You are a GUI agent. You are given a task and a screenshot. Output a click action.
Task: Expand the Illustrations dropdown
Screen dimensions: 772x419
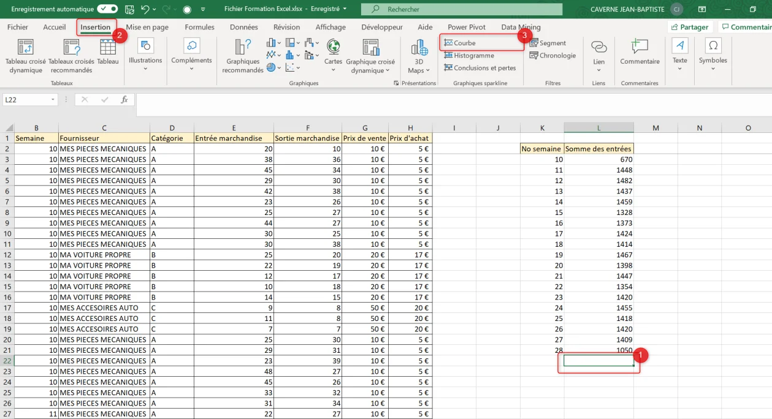(x=145, y=55)
